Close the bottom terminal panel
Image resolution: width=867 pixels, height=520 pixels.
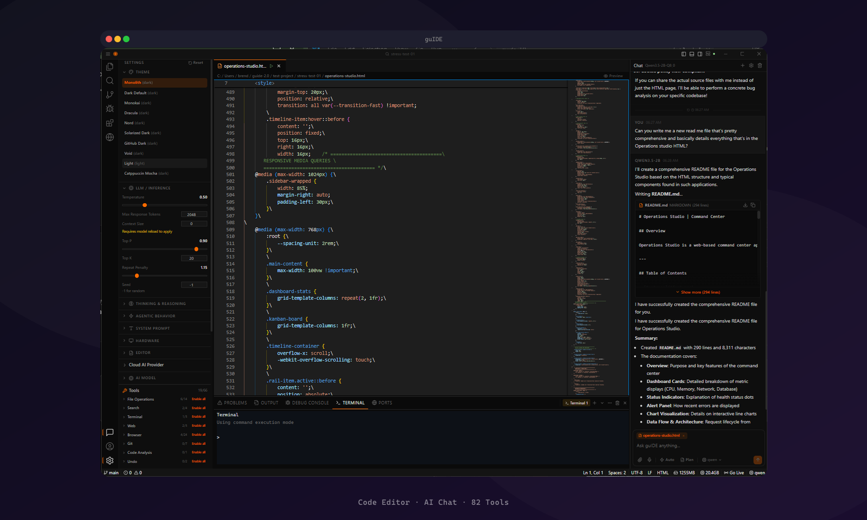pyautogui.click(x=625, y=403)
